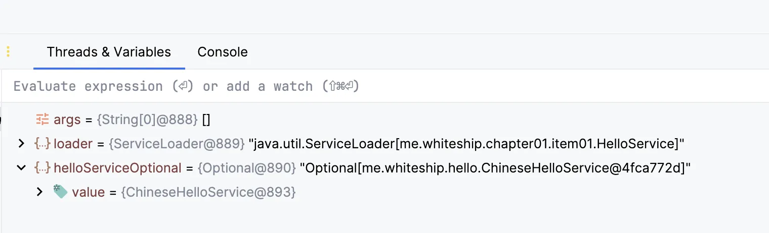Image resolution: width=769 pixels, height=233 pixels.
Task: Open the Console tab
Action: (x=223, y=52)
